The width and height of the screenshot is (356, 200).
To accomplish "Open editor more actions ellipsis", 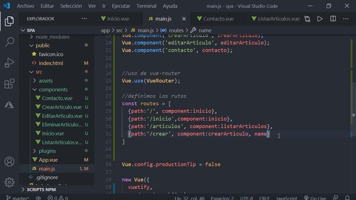I will pos(346,19).
